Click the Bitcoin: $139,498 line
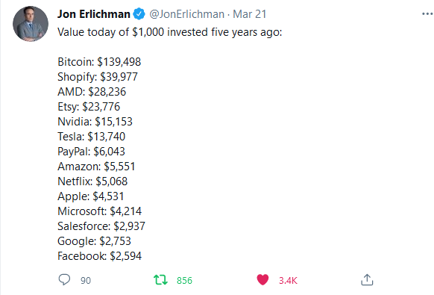434x295 pixels. 99,61
